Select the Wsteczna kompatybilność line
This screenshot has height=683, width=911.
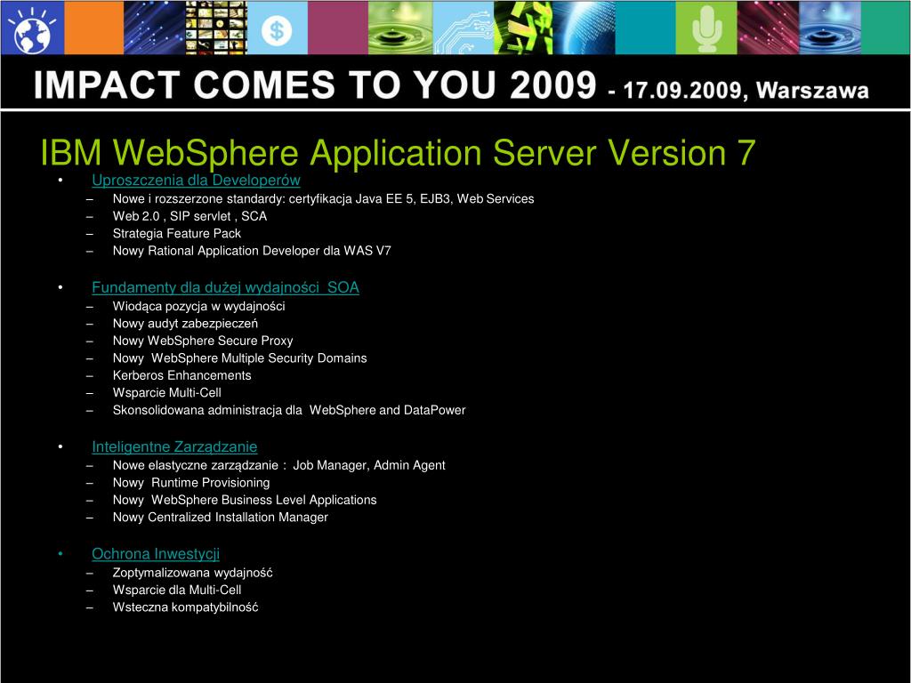185,607
